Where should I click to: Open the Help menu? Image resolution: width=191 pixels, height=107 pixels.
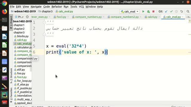coord(100,7)
